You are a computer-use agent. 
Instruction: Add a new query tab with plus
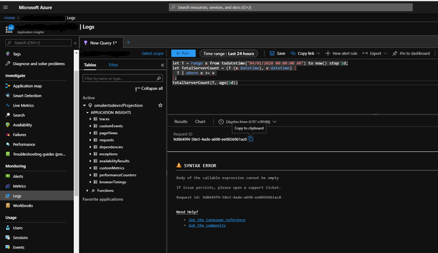coord(128,42)
